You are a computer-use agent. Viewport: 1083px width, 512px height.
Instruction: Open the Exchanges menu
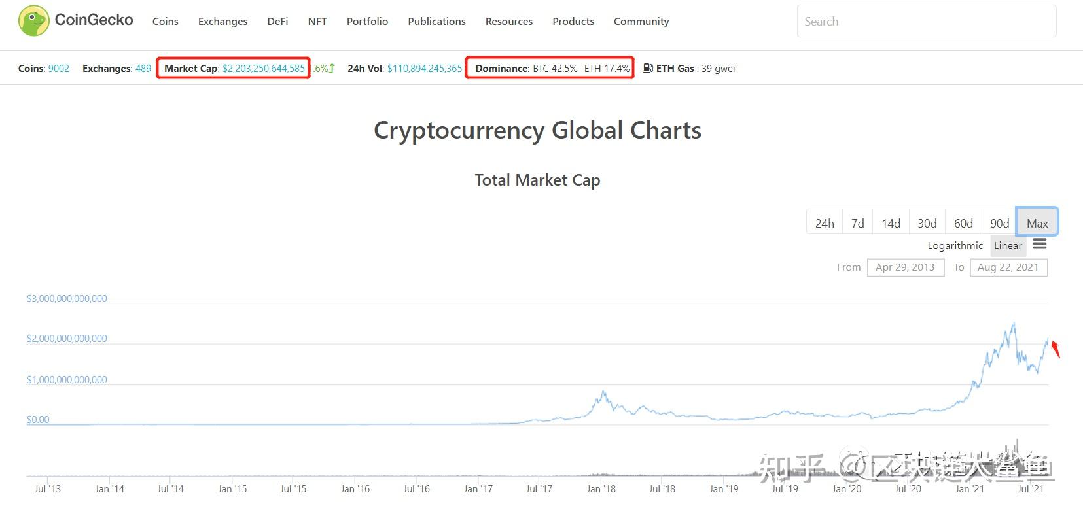click(222, 21)
